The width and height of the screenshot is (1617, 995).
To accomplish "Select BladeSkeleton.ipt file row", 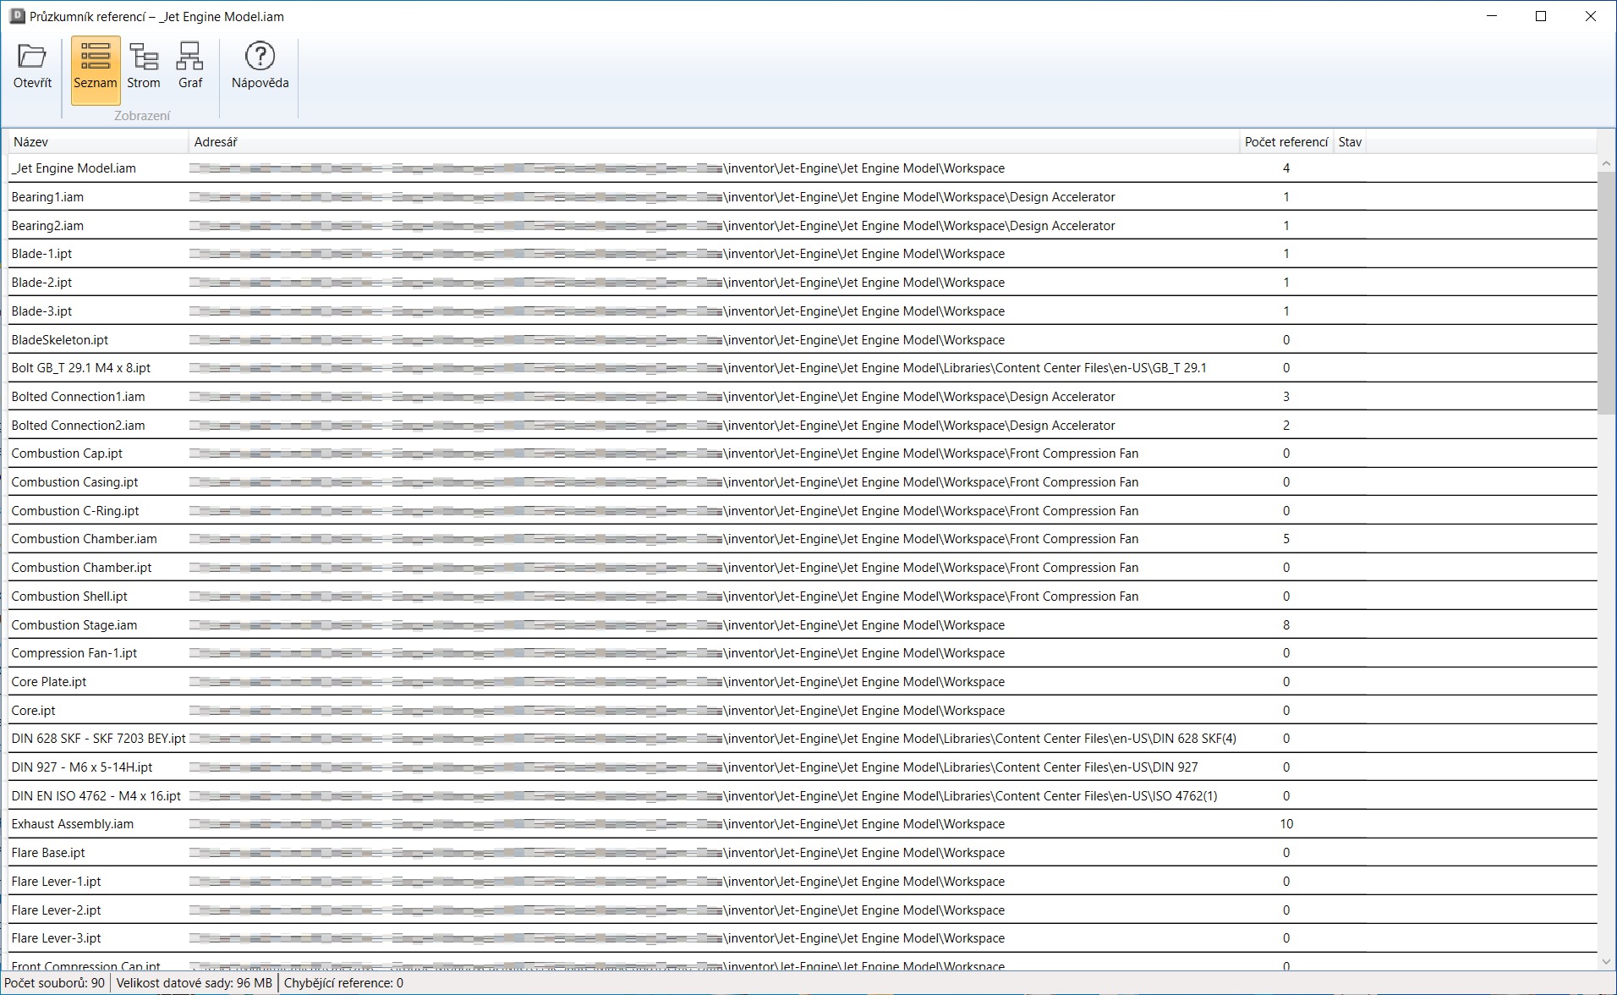I will (x=59, y=340).
